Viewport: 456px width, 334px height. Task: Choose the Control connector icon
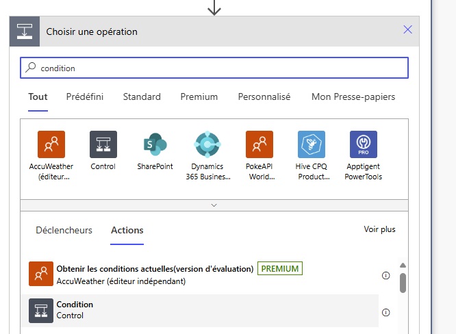103,144
